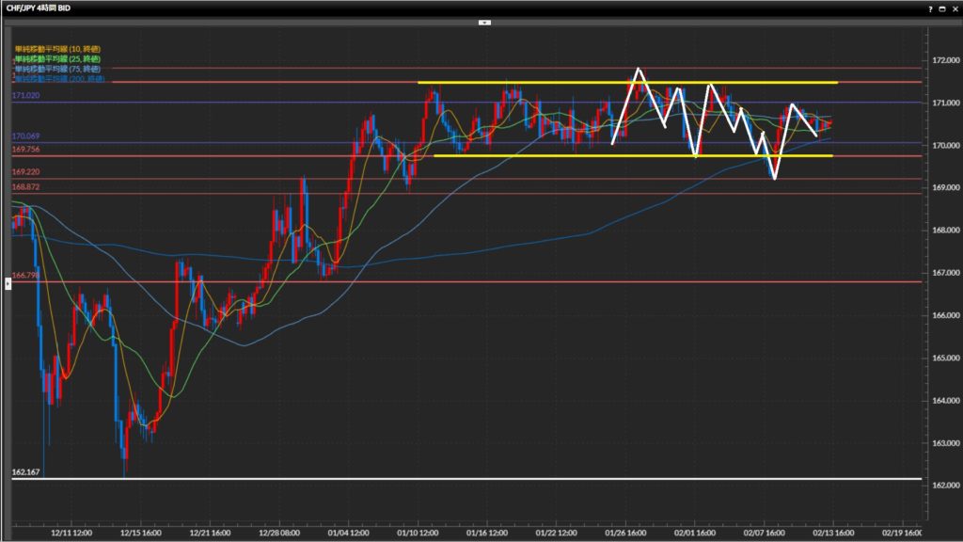Select the 10-period simple moving average label

[57, 48]
